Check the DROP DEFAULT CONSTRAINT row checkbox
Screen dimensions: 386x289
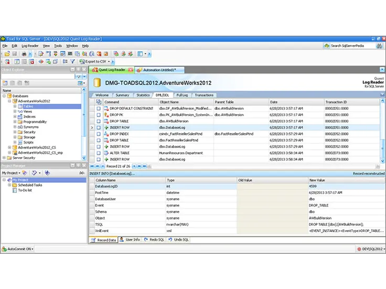click(98, 108)
